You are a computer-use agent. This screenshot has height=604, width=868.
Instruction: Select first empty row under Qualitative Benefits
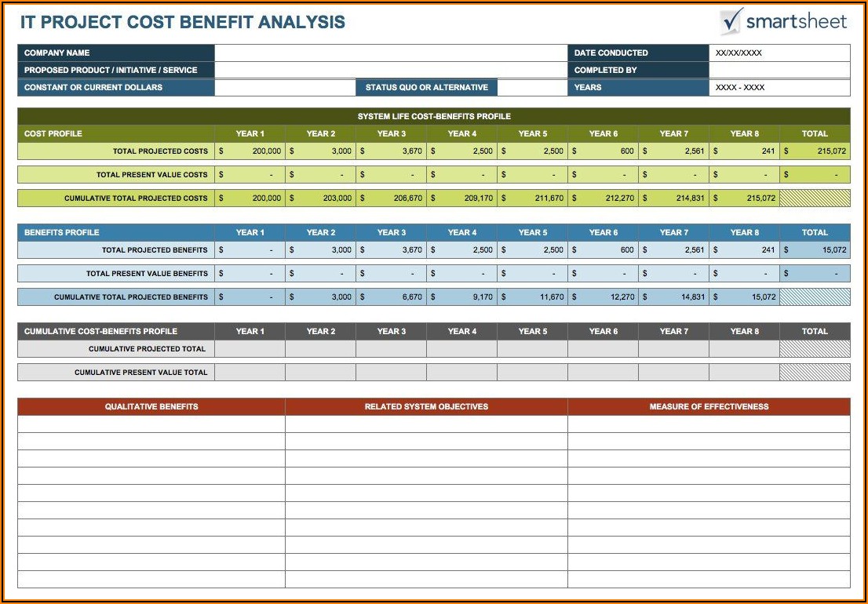(x=151, y=424)
